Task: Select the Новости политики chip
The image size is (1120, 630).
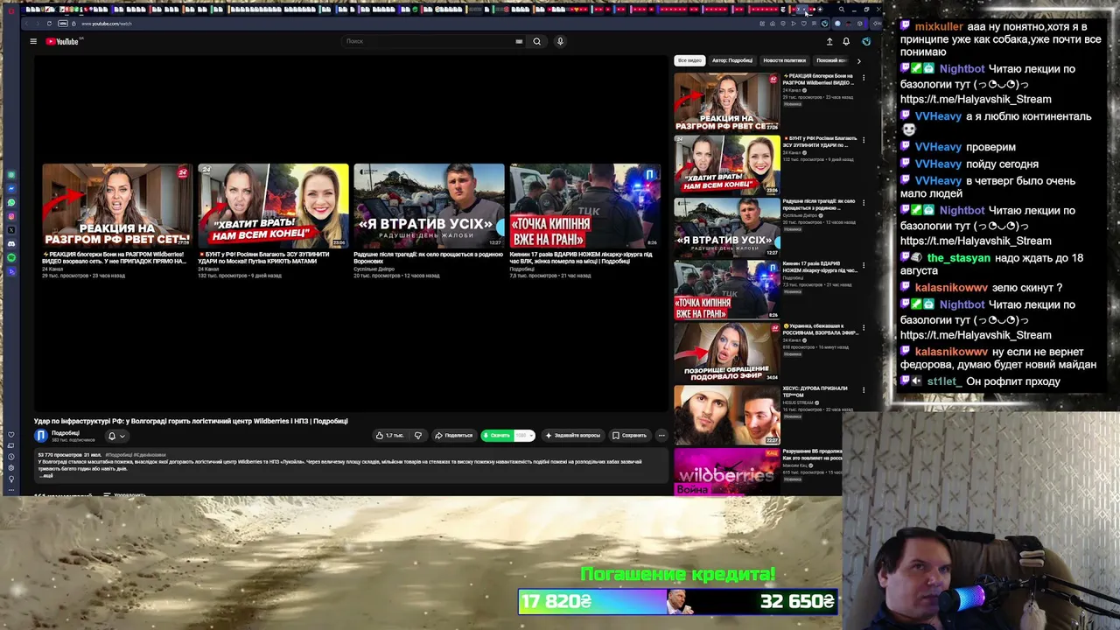Action: click(785, 60)
